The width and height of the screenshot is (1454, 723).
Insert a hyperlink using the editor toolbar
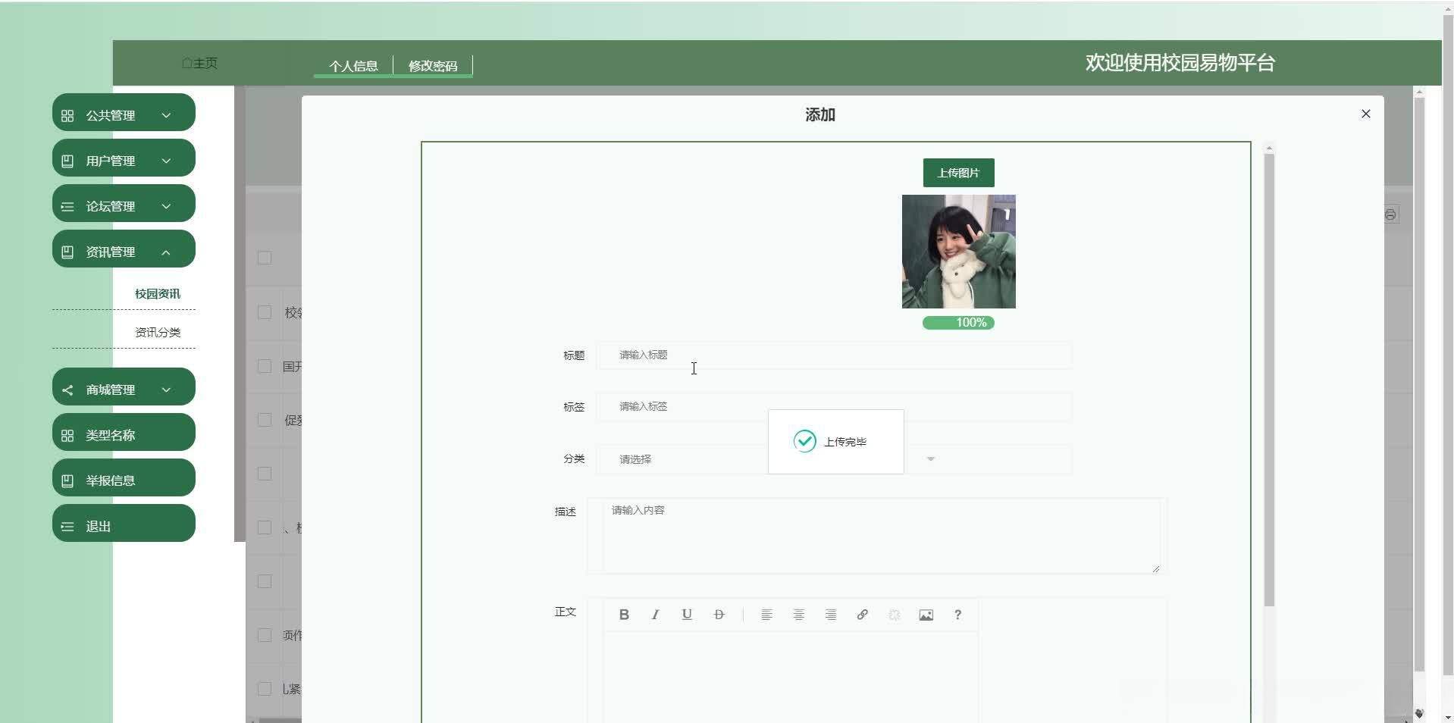tap(862, 615)
